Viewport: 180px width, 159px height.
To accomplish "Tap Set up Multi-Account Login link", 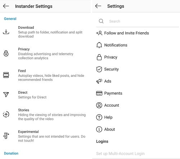I will [x=120, y=154].
